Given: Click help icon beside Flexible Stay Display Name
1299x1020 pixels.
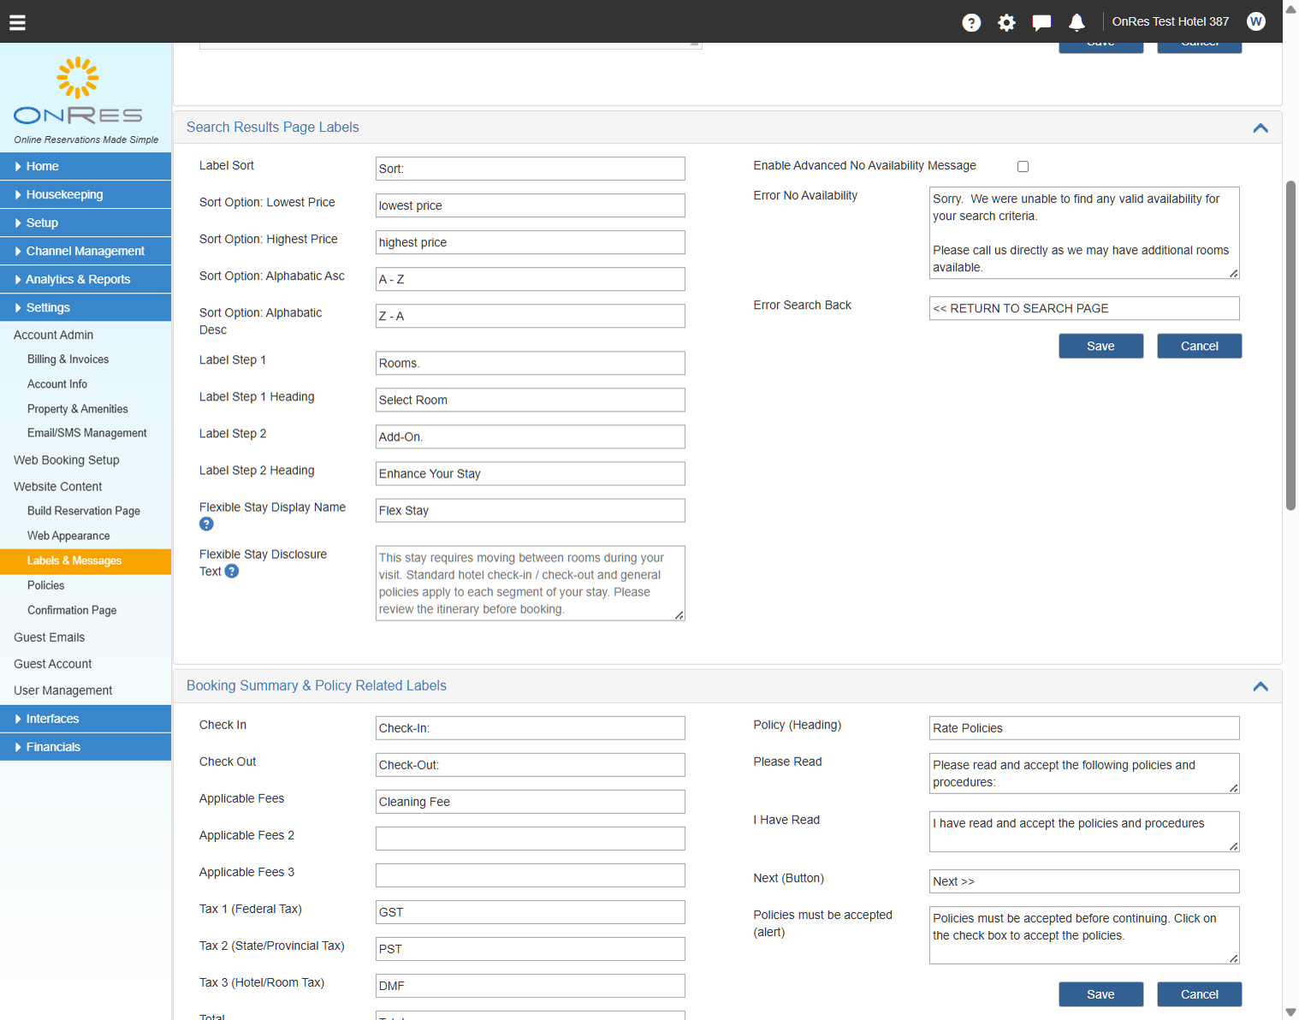Looking at the screenshot, I should 206,524.
